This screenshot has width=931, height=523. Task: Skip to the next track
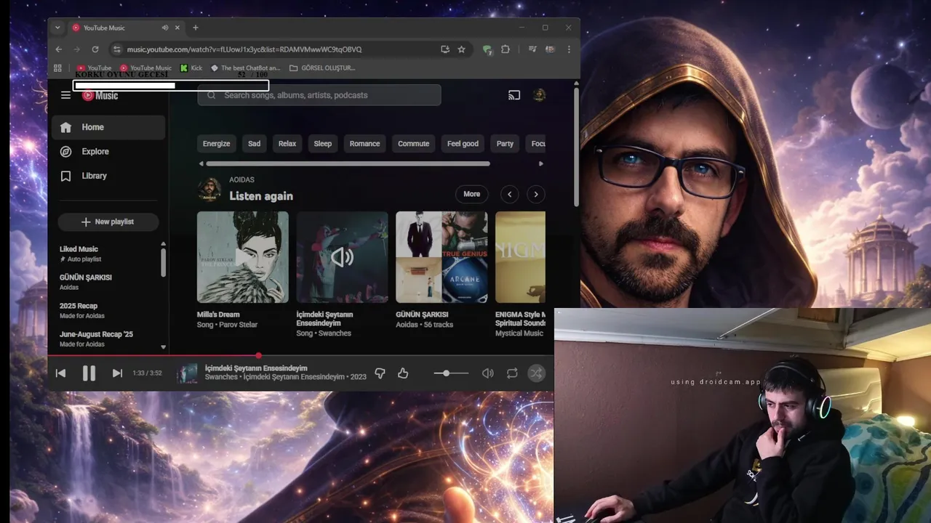pyautogui.click(x=117, y=373)
